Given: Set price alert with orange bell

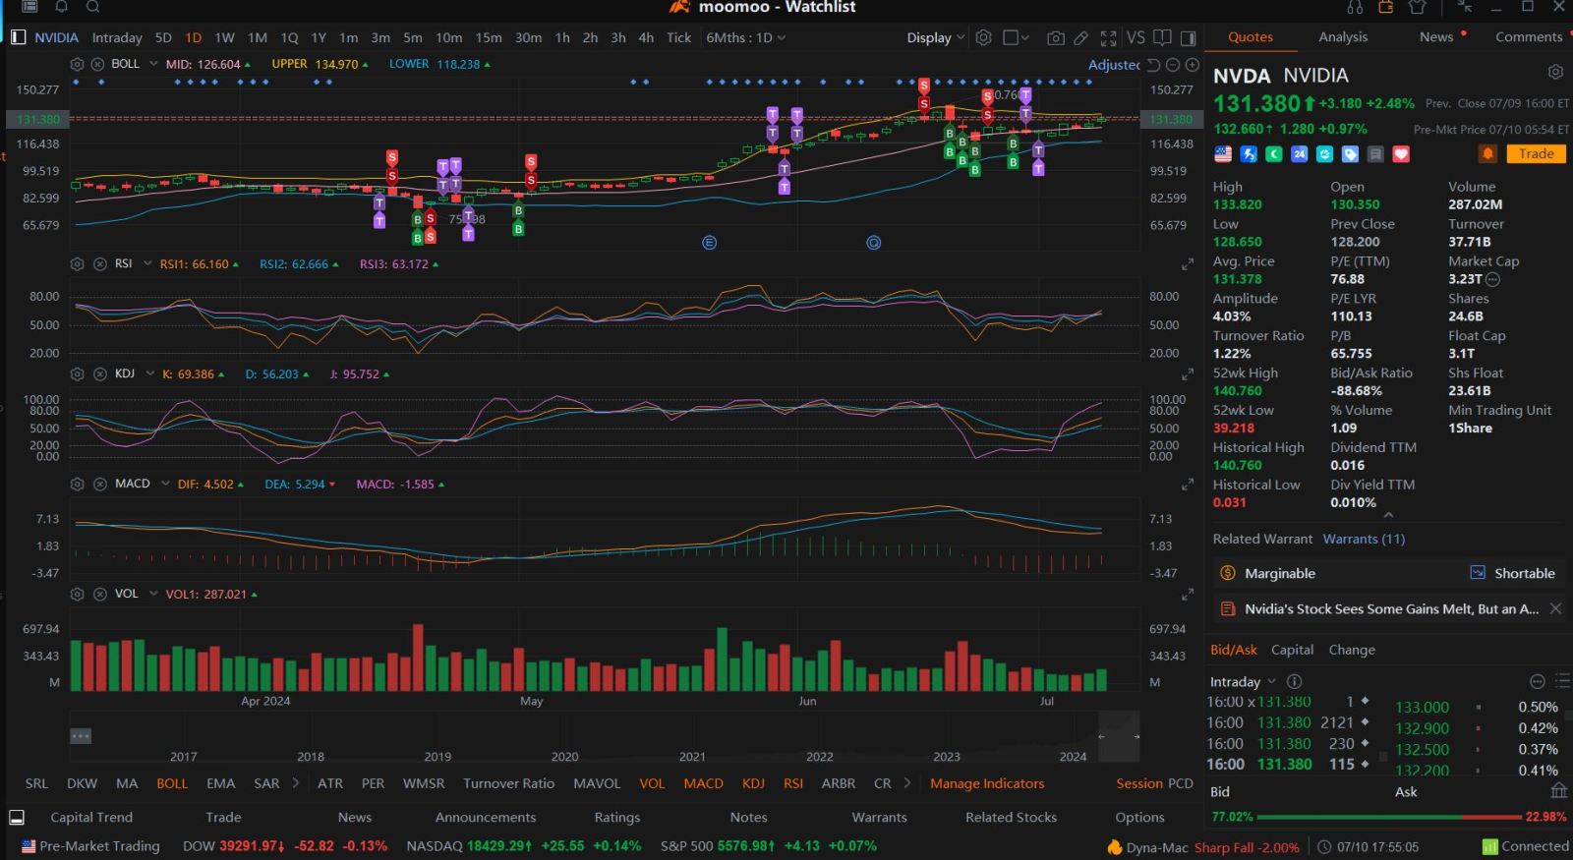Looking at the screenshot, I should point(1487,154).
